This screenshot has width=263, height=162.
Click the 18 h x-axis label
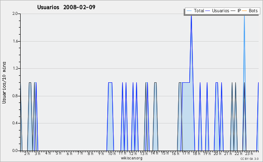pyautogui.click(x=196, y=154)
